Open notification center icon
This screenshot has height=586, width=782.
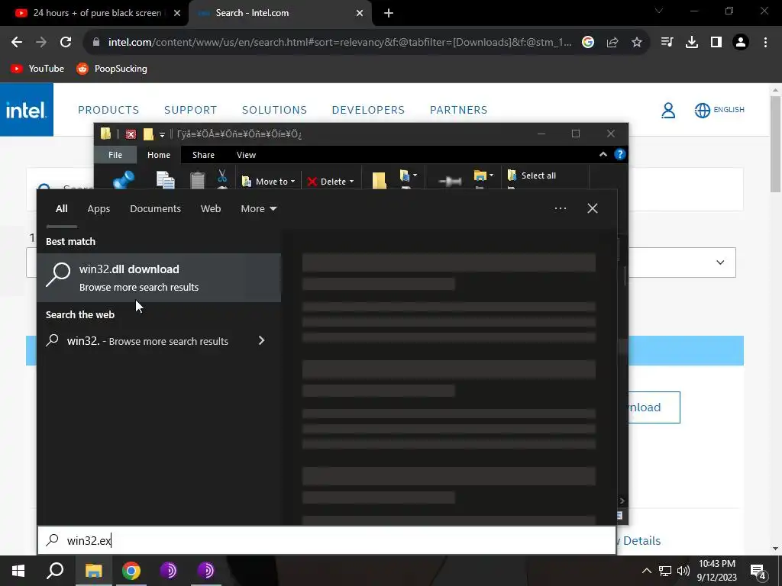[758, 571]
